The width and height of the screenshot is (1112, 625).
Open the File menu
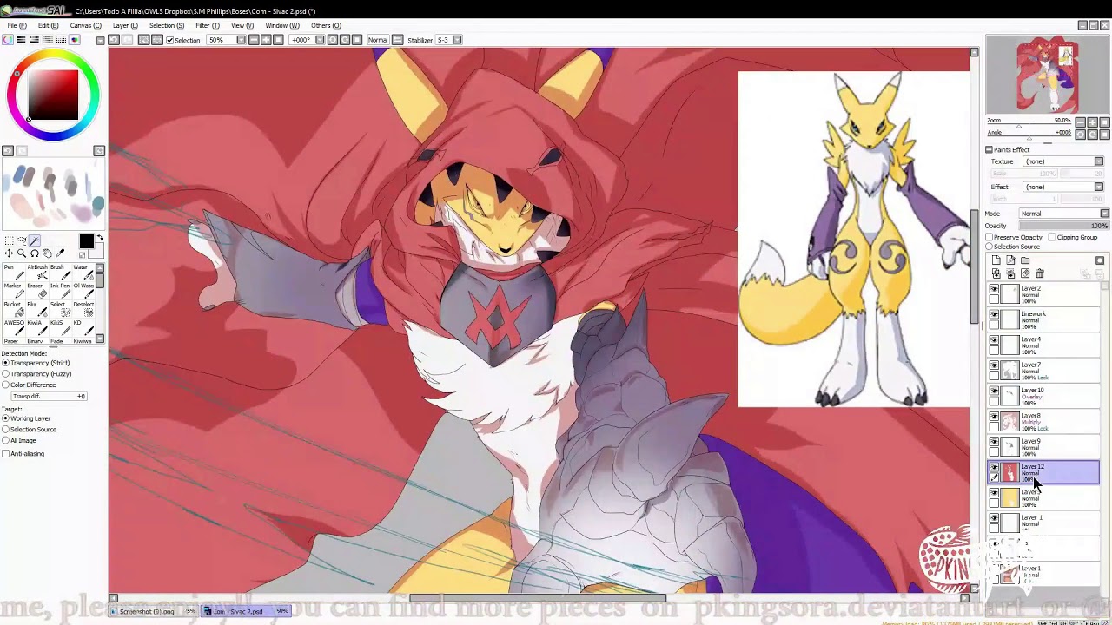coord(17,25)
